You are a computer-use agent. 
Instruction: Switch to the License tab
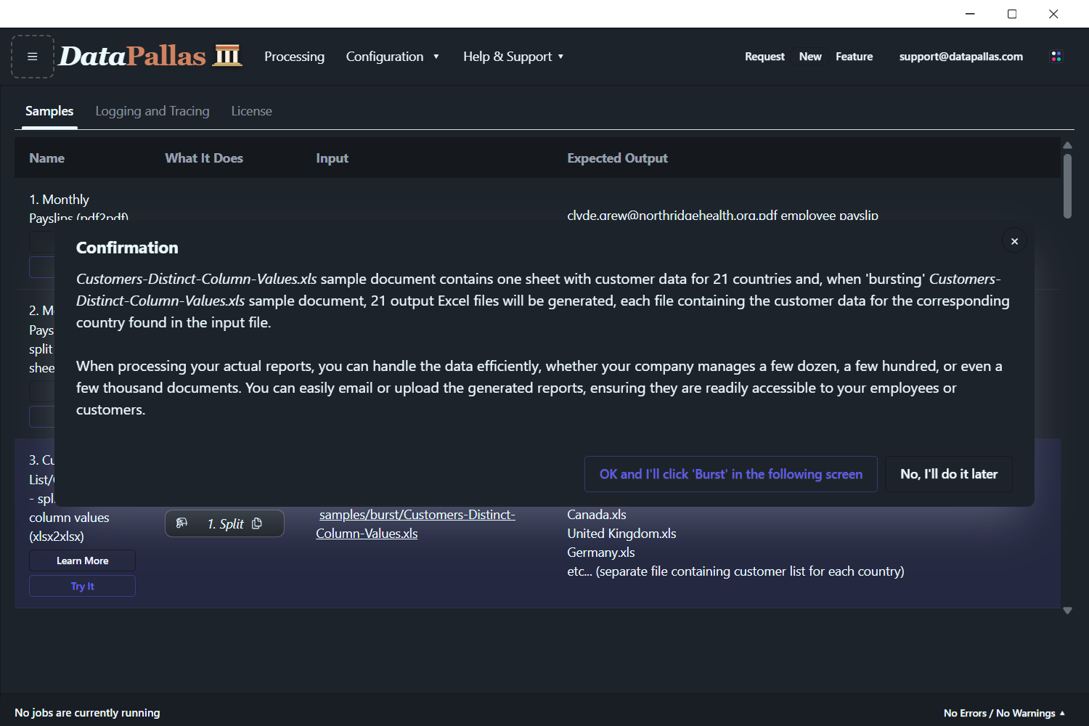[252, 111]
